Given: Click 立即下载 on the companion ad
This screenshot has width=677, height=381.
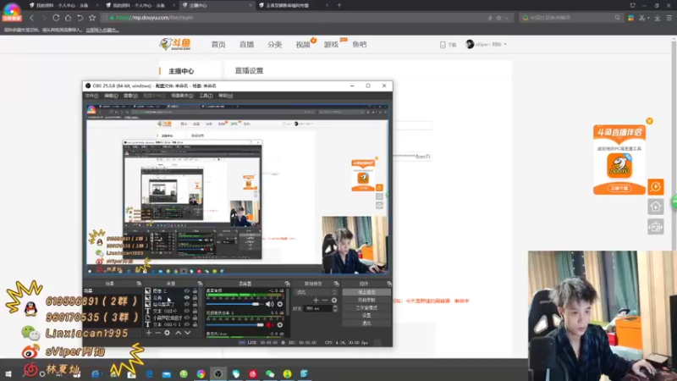Looking at the screenshot, I should (x=619, y=188).
